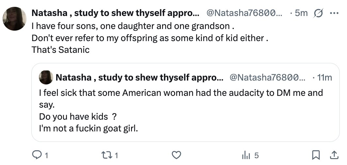
Task: Click the @Natasha76800 handle in main tweet
Action: (x=244, y=13)
